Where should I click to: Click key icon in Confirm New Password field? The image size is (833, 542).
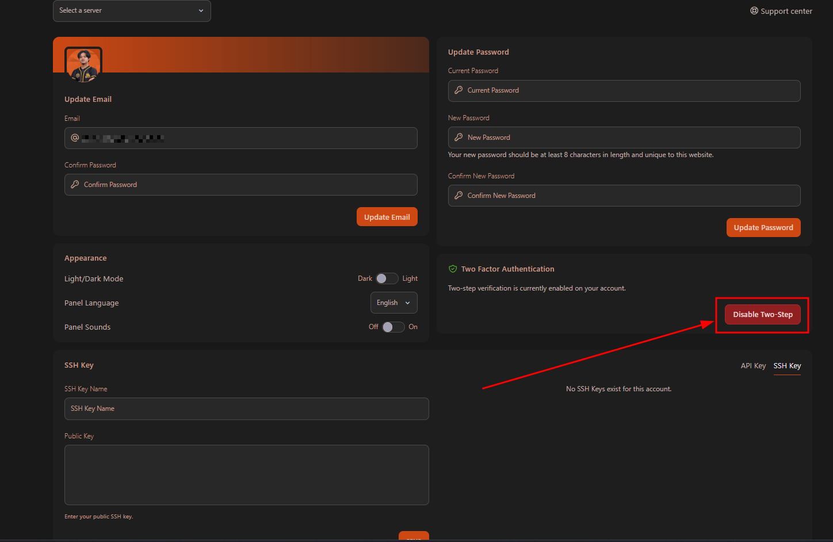click(x=458, y=196)
